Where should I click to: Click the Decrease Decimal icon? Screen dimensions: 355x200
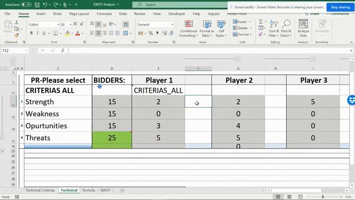171,33
